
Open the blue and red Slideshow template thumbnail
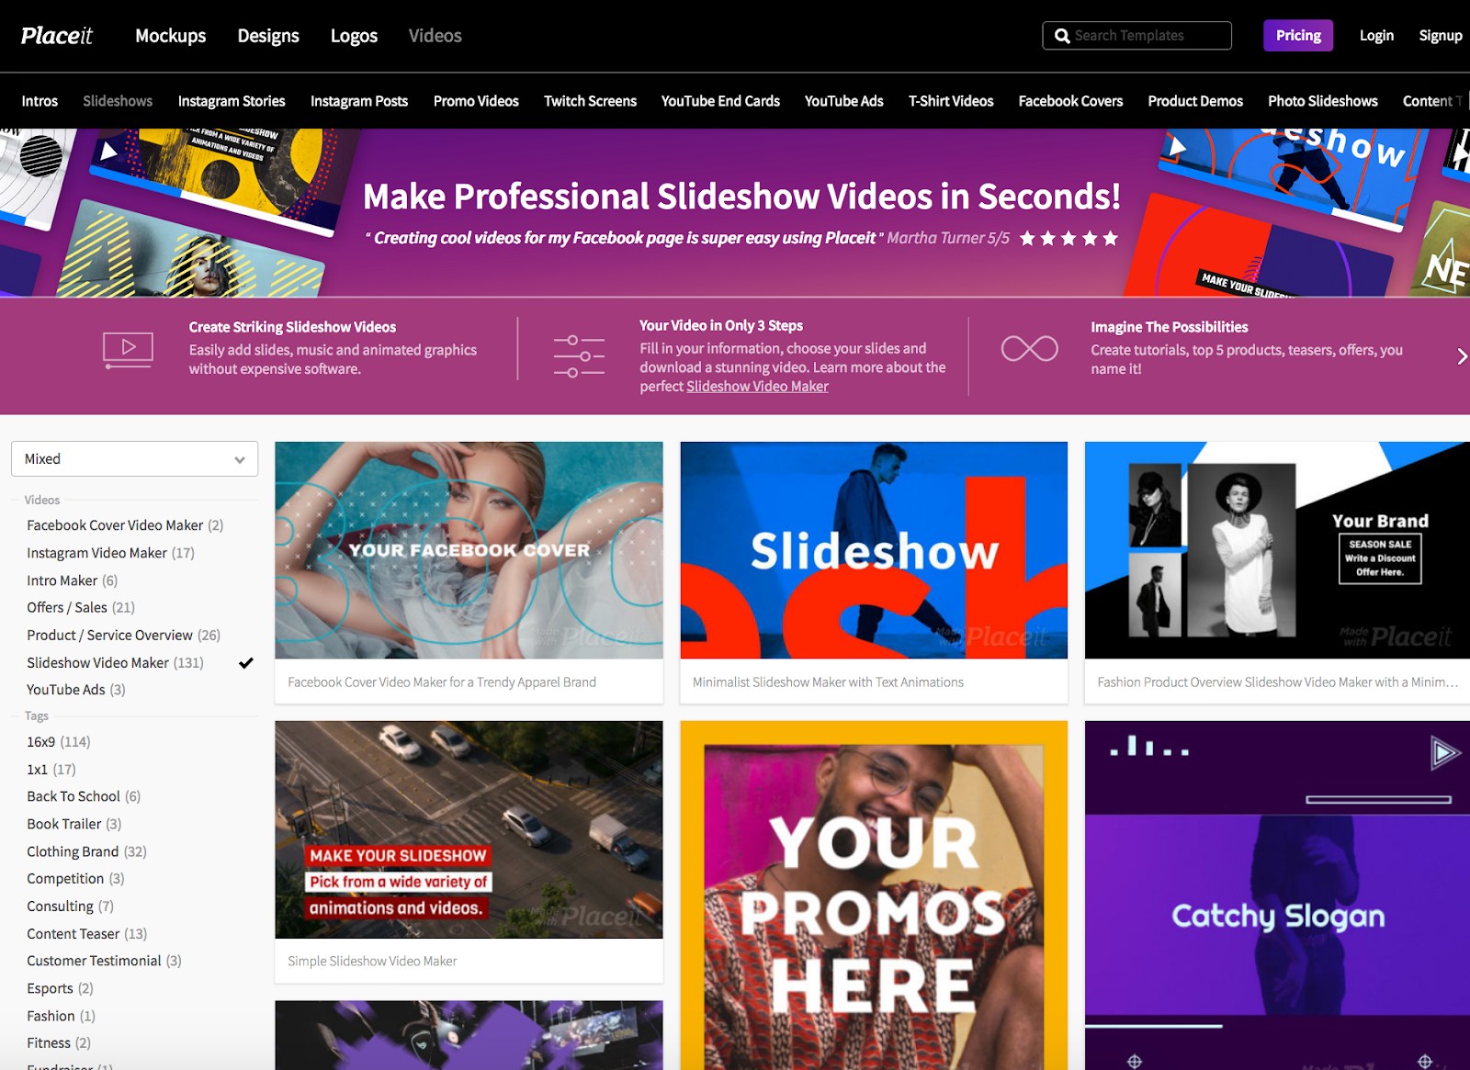point(874,550)
